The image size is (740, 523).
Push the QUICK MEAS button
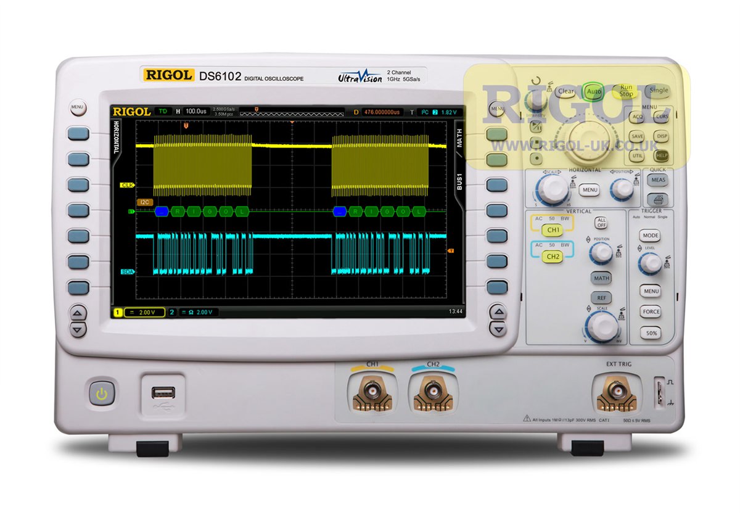click(x=658, y=179)
